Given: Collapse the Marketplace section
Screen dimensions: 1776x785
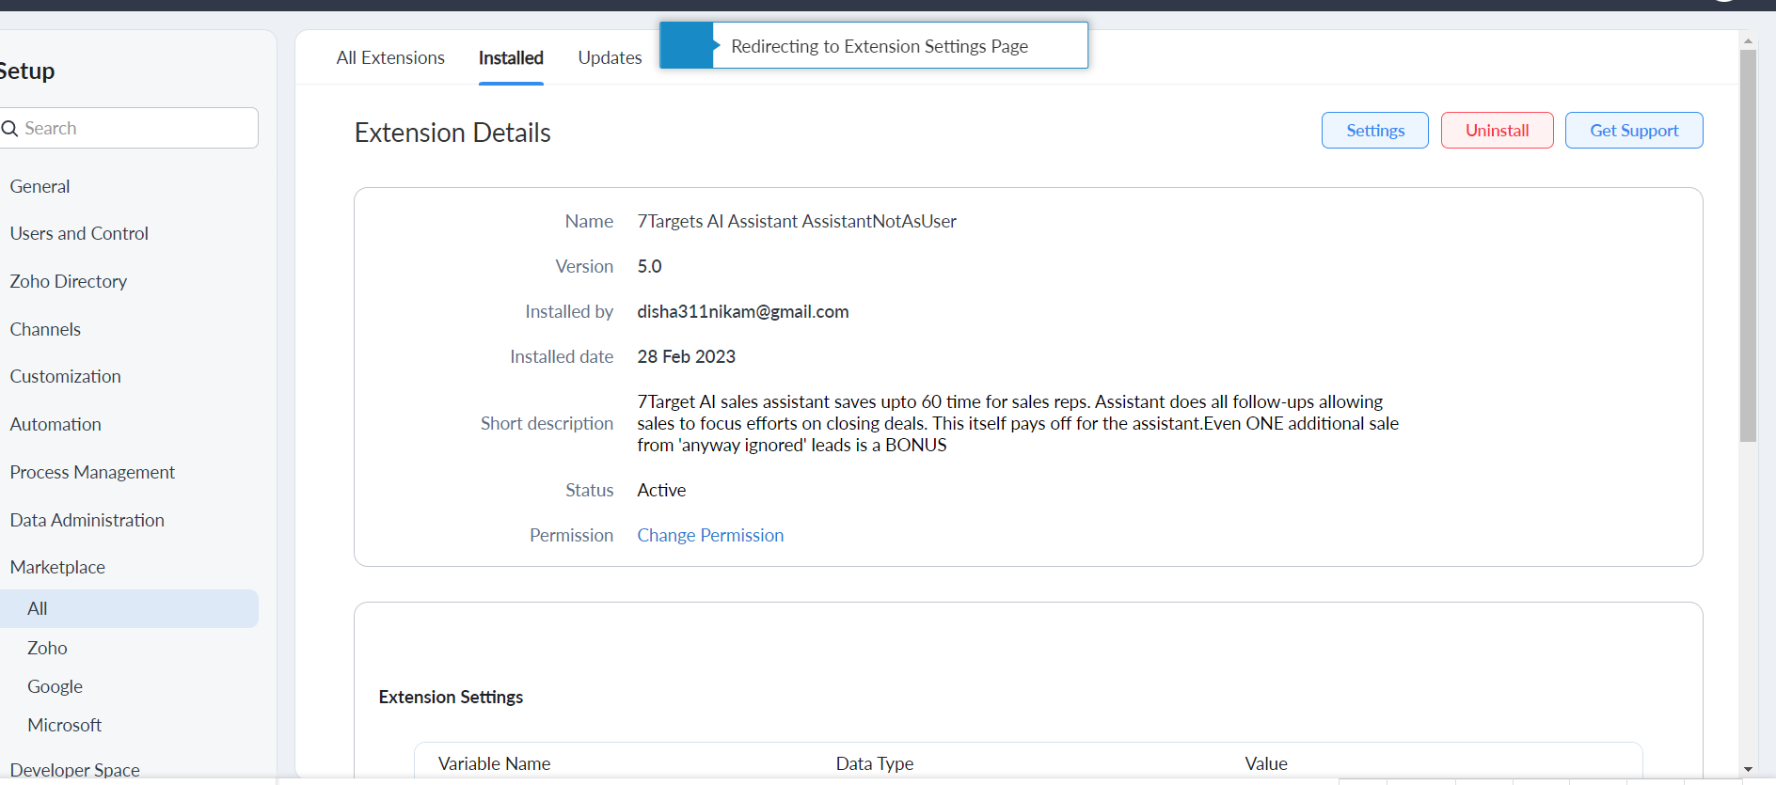Looking at the screenshot, I should (x=57, y=568).
